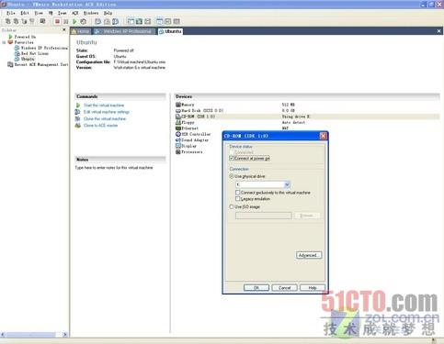Click the sidebar horizontal scrollbar
Image resolution: width=444 pixels, height=344 pixels.
coord(34,335)
